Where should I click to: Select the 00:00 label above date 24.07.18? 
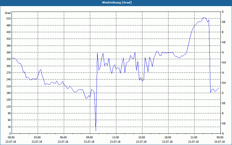point(220,137)
